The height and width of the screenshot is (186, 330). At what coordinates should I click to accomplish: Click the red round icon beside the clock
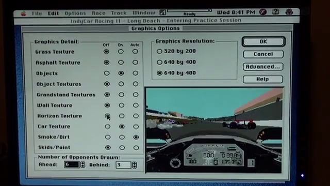tap(262, 12)
